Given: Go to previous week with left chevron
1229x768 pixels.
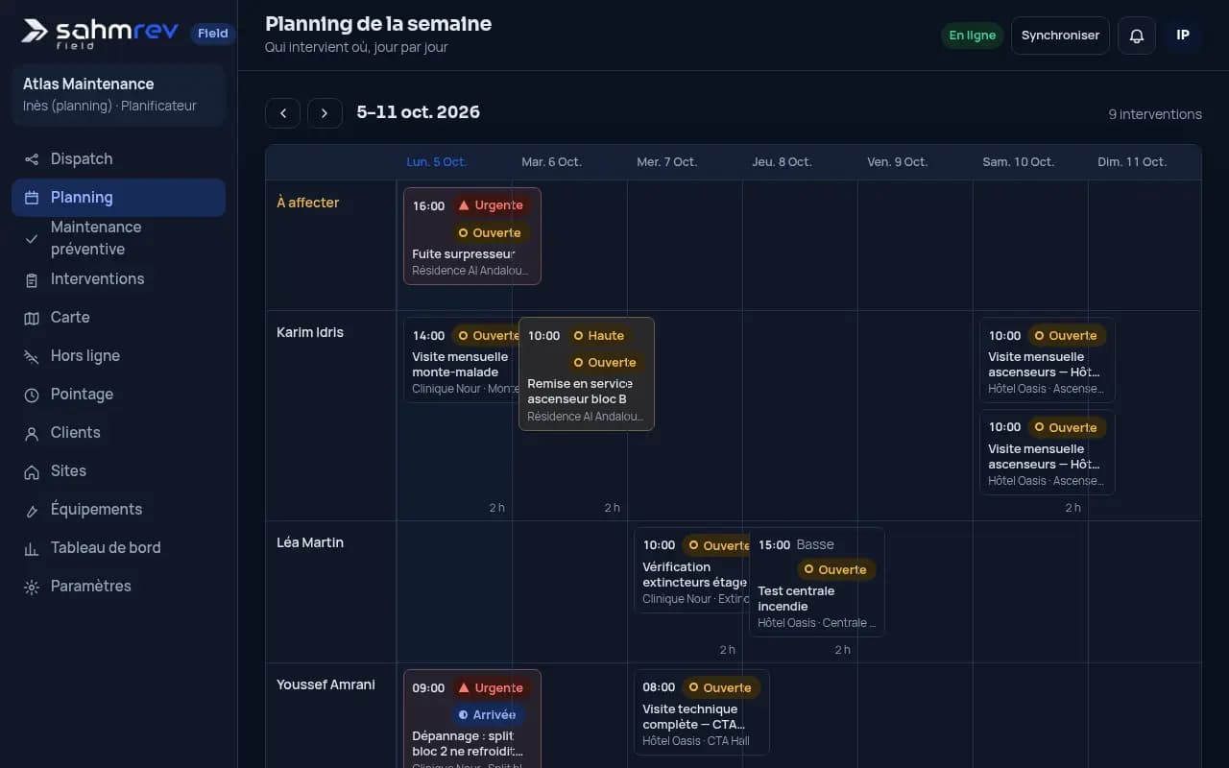Looking at the screenshot, I should (283, 113).
